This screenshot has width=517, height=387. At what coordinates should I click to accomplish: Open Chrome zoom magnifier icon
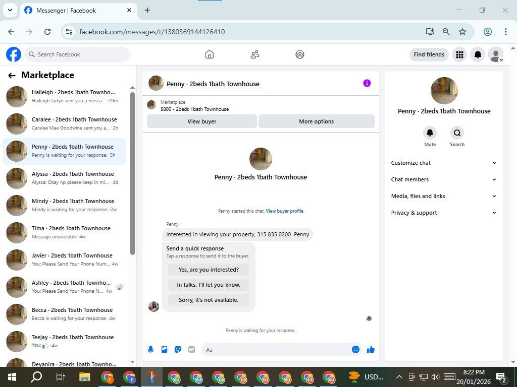tap(446, 32)
